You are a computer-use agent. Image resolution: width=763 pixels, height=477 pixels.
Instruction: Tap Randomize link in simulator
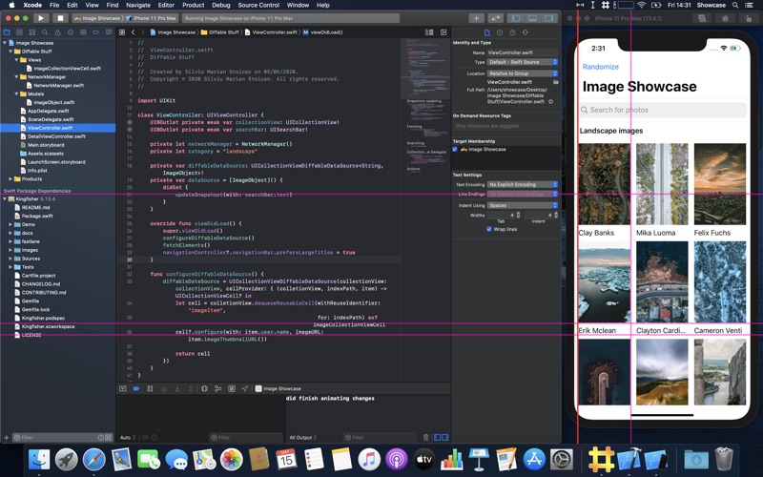coord(601,67)
